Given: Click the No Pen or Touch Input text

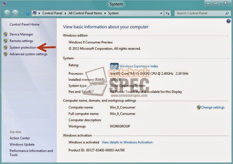Looking at the screenshot, I should click(x=146, y=92).
